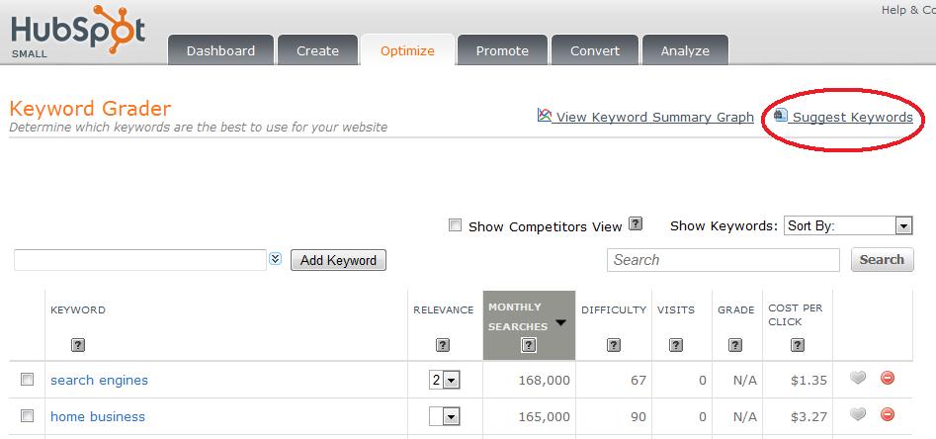Open the home business keyword link

click(98, 416)
